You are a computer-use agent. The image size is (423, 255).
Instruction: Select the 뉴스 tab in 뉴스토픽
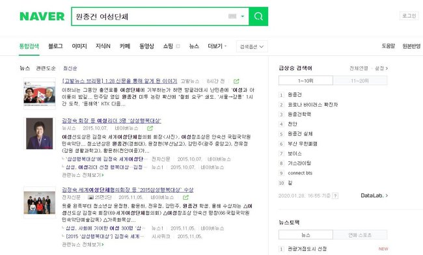point(306,235)
